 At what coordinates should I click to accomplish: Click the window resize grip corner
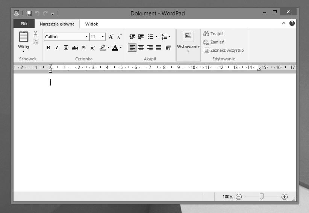click(294, 199)
